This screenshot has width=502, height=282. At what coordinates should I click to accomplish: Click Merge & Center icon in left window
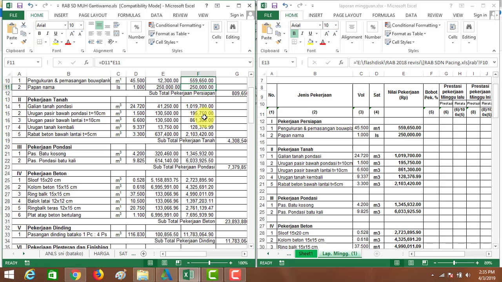tap(116, 34)
